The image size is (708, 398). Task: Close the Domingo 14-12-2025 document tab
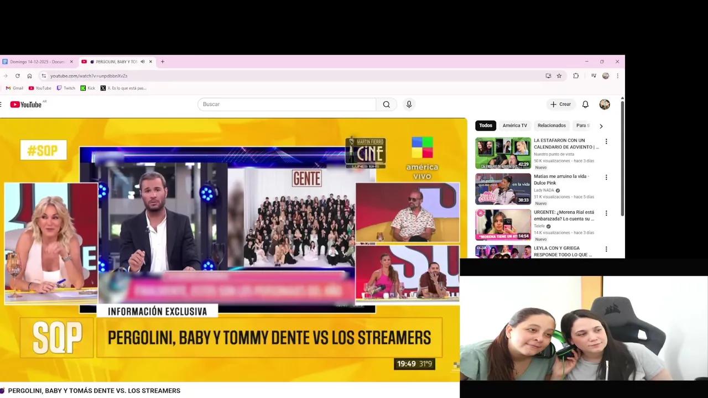(x=71, y=61)
